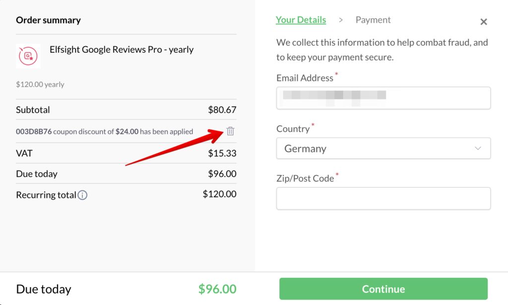Click the X to close the checkout
The height and width of the screenshot is (305, 508).
pyautogui.click(x=484, y=21)
